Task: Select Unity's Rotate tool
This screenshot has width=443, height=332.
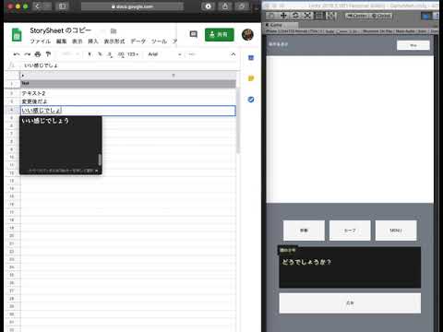Action: coord(295,16)
